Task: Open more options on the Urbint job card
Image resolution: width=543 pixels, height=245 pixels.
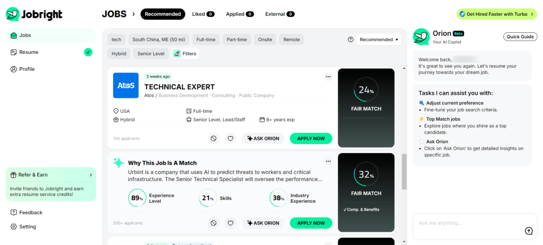Action: click(328, 161)
